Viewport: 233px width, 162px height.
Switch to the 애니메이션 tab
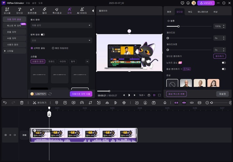[x=203, y=12]
